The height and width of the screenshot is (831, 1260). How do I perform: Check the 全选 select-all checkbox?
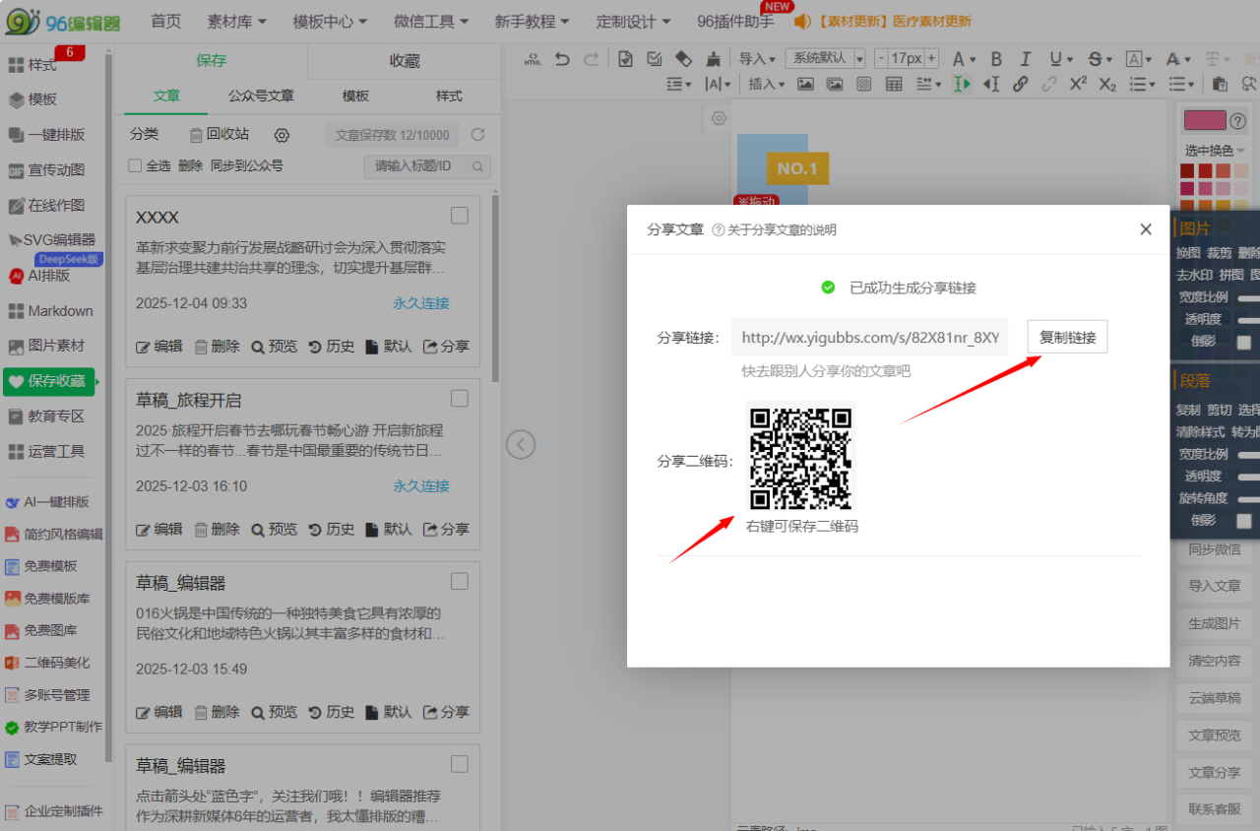[x=136, y=165]
